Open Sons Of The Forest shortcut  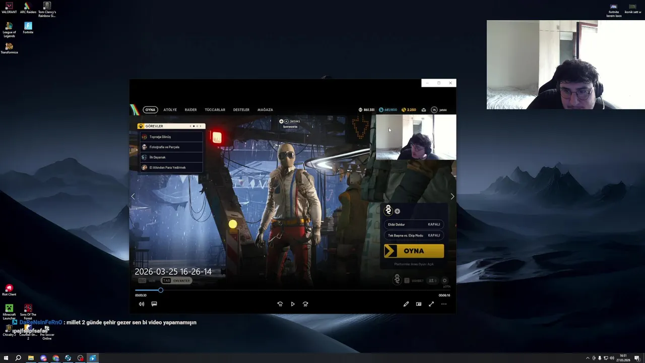point(28,312)
